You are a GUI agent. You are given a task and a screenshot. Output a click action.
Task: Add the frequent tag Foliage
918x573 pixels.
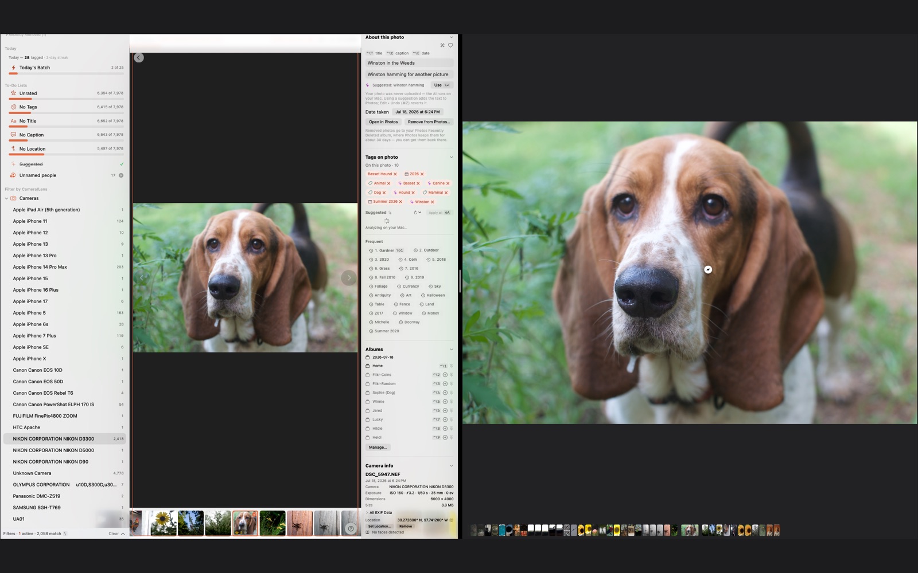click(x=379, y=286)
